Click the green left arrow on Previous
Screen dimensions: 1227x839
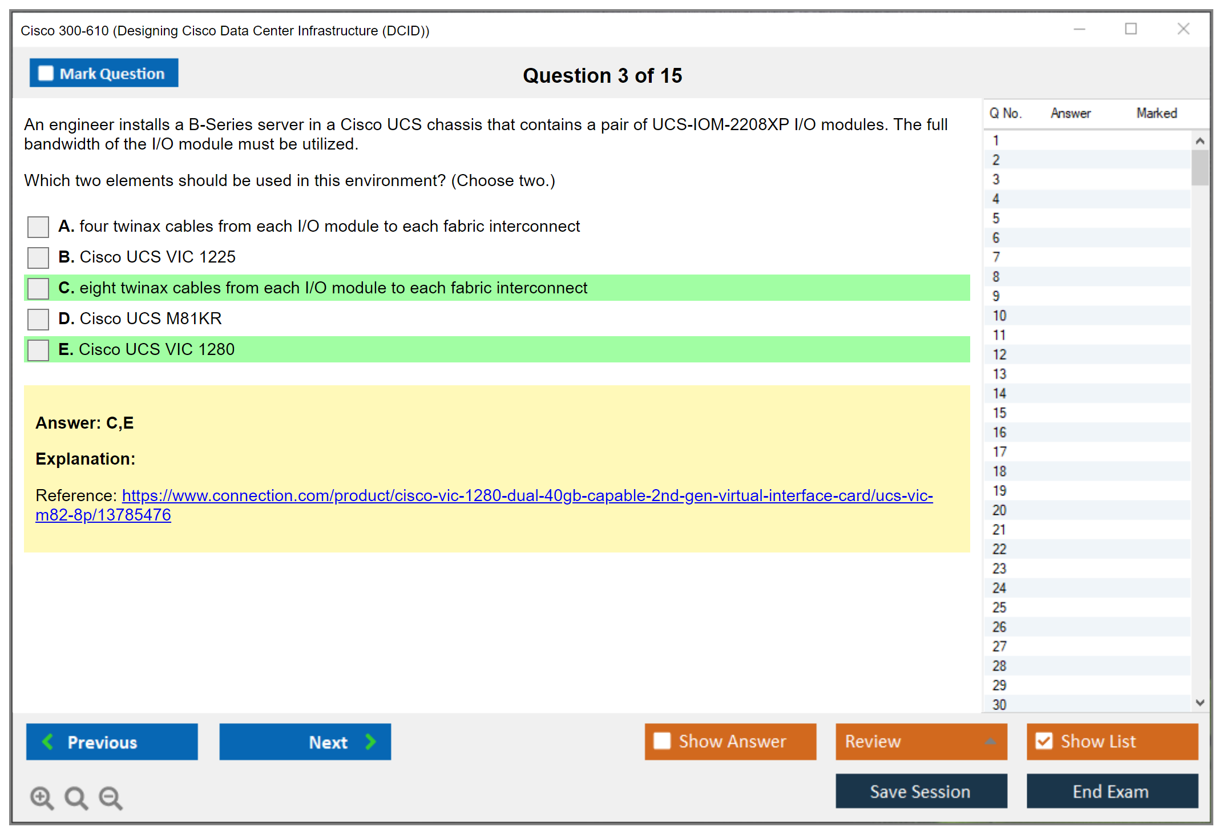click(x=48, y=741)
